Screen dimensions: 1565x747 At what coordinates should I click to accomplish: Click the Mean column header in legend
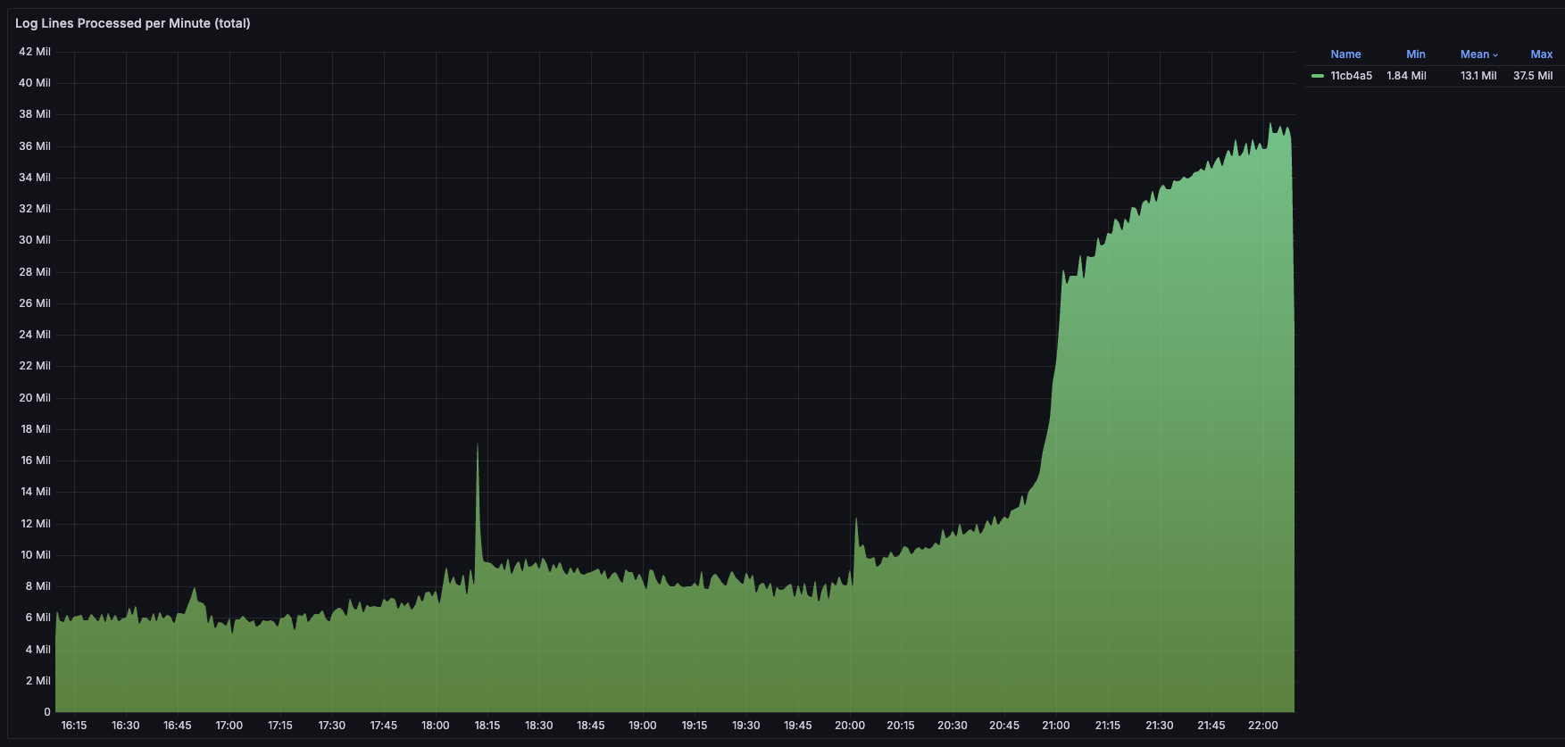(1474, 54)
